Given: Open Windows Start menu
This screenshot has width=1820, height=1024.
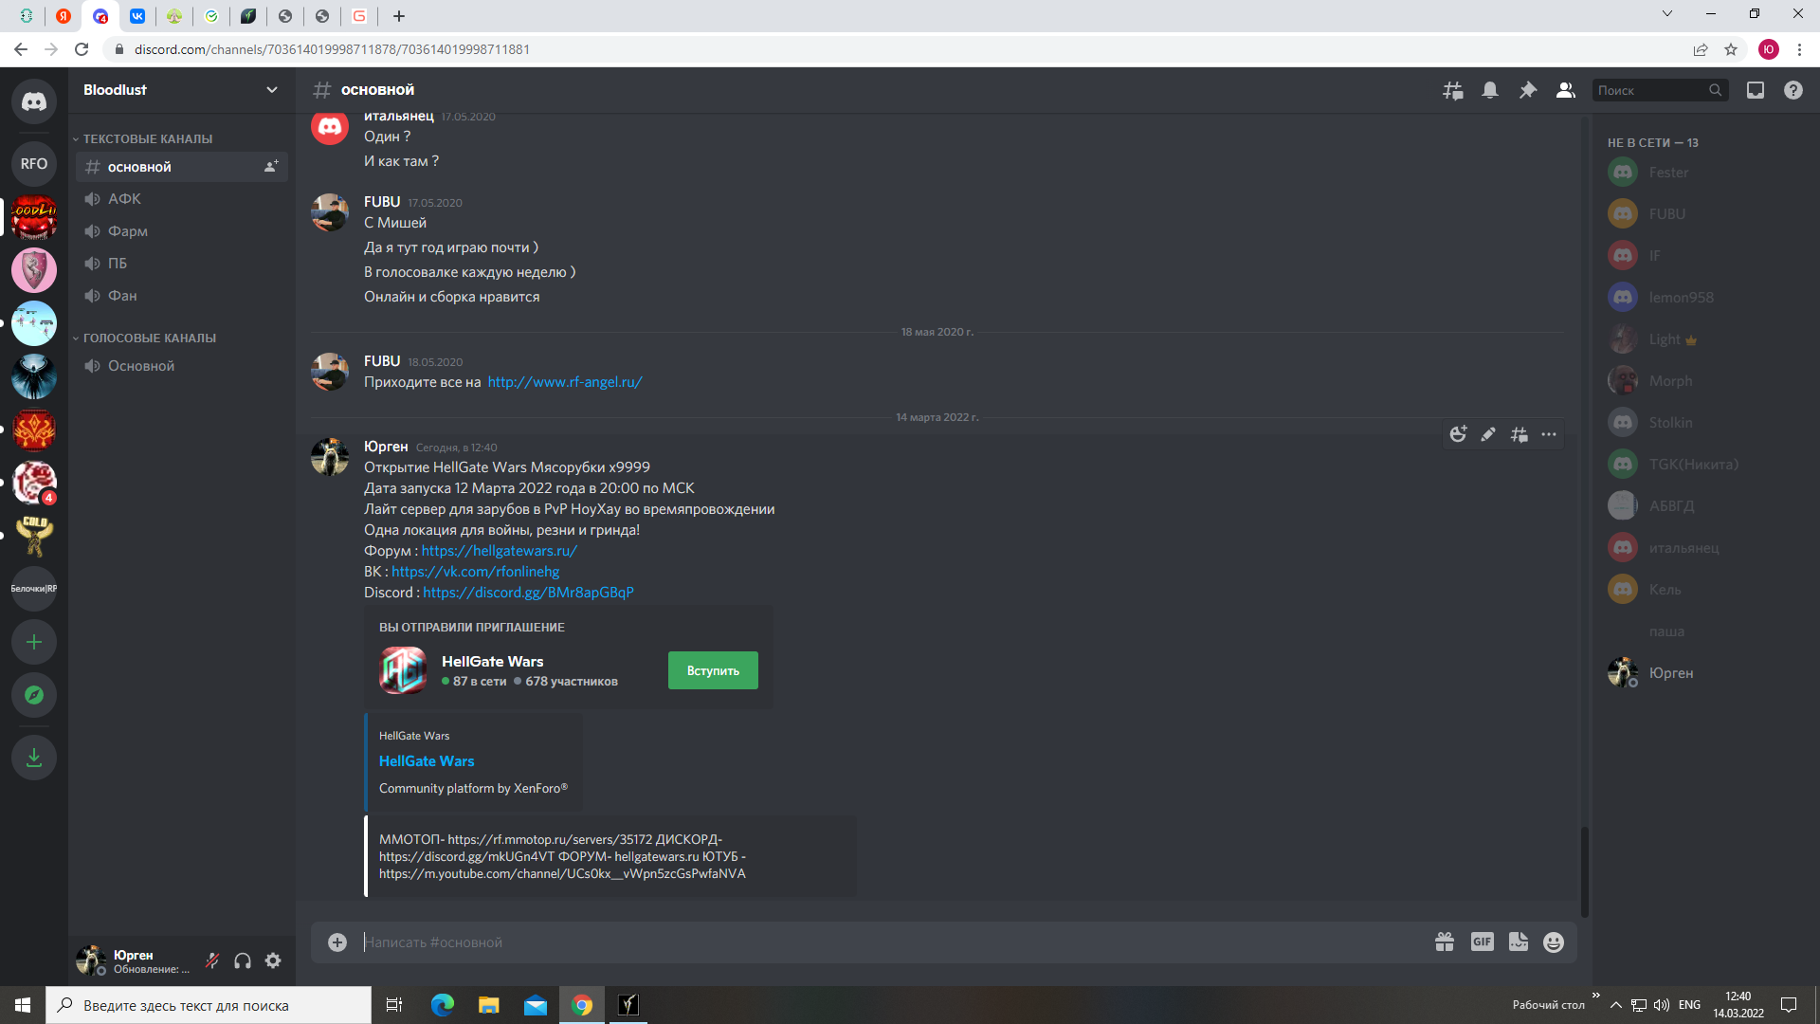Looking at the screenshot, I should (x=23, y=1005).
